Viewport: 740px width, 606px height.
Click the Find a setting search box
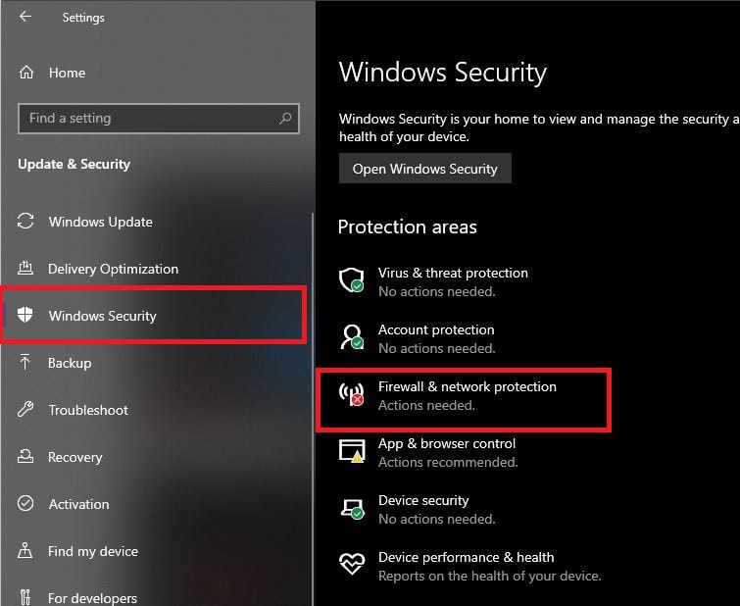(147, 119)
